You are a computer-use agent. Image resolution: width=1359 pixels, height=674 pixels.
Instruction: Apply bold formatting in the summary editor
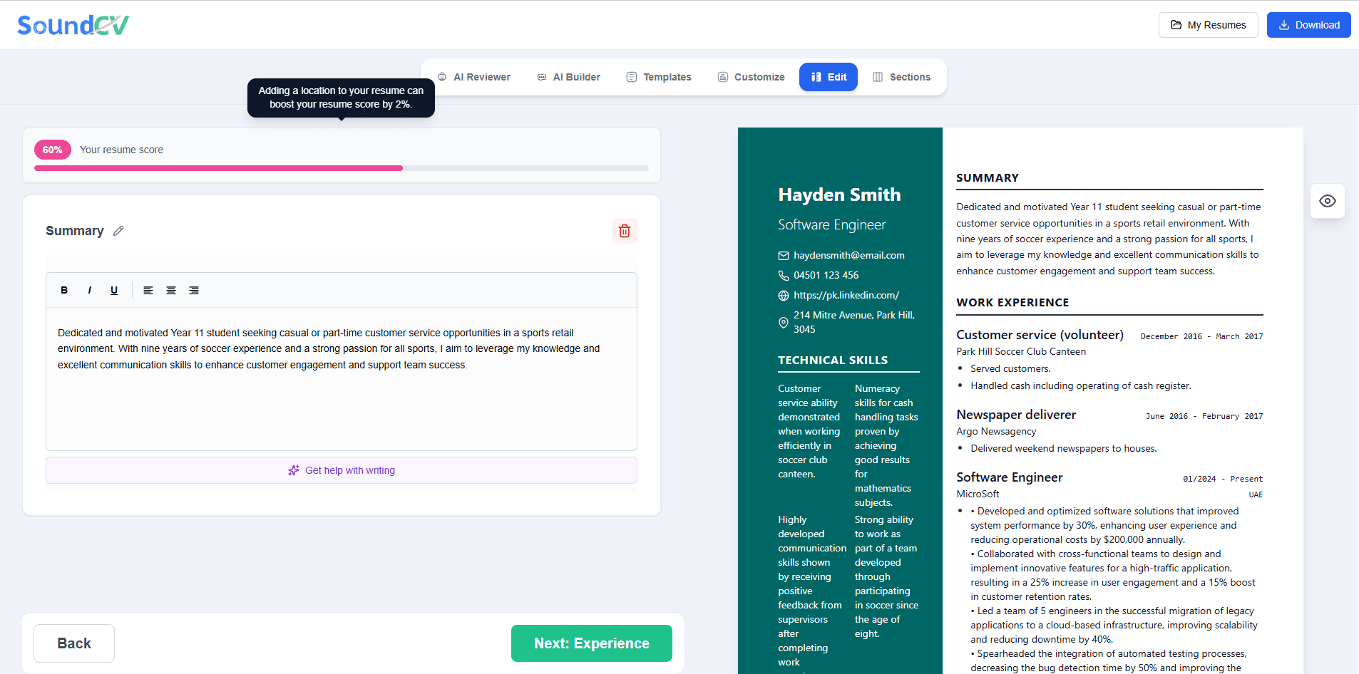click(x=64, y=290)
